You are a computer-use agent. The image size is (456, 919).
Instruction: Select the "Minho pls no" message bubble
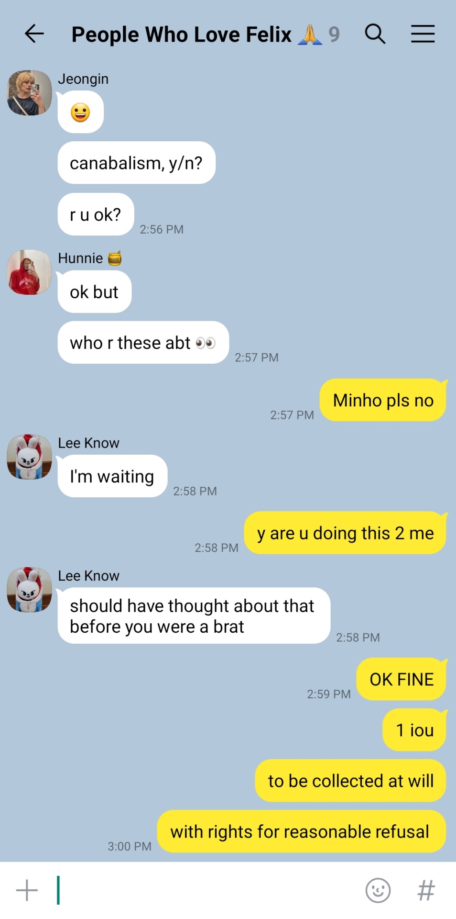pos(383,400)
